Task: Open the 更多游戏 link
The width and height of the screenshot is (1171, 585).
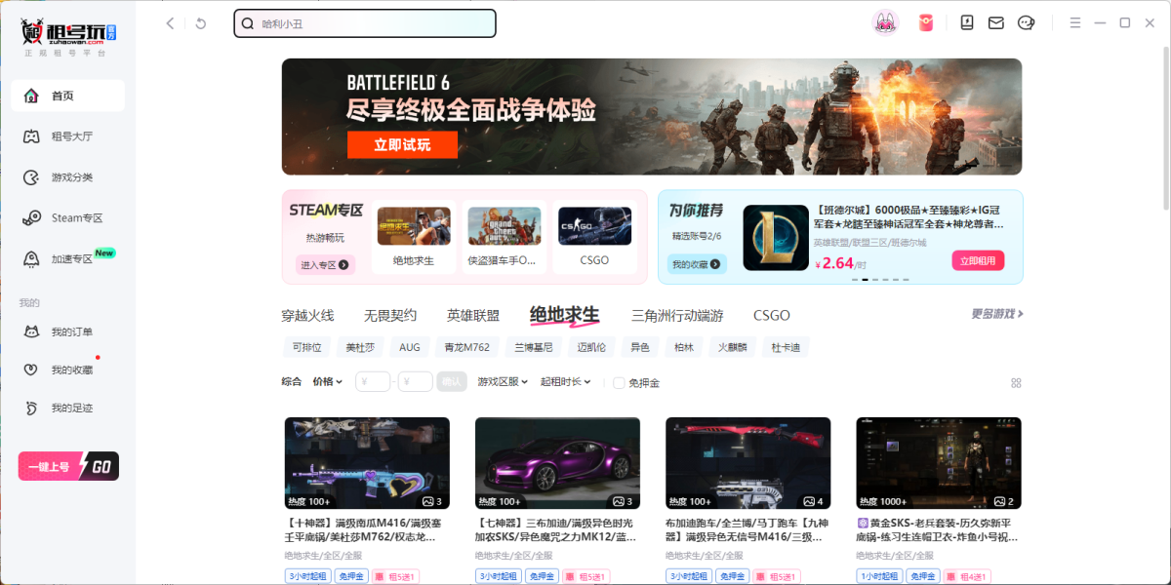Action: tap(996, 314)
